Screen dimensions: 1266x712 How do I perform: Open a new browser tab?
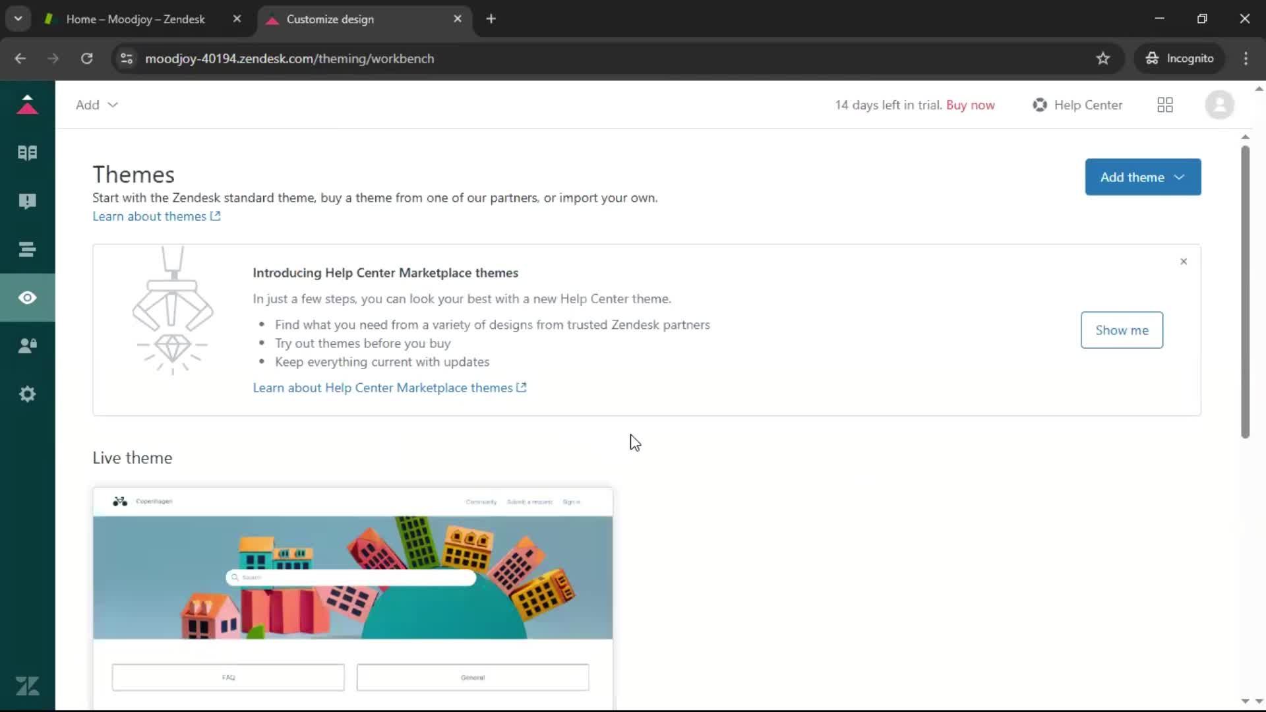491,19
